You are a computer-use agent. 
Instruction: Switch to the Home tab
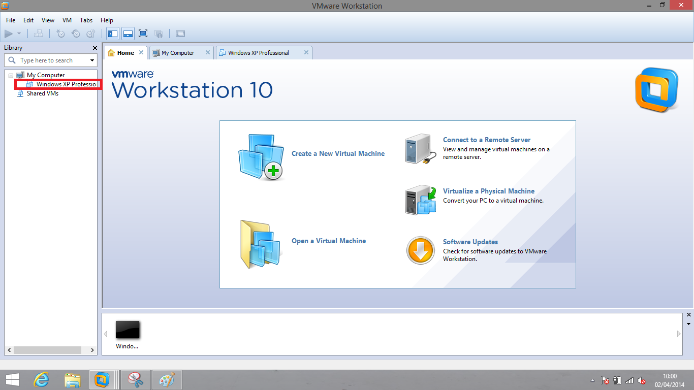click(125, 53)
